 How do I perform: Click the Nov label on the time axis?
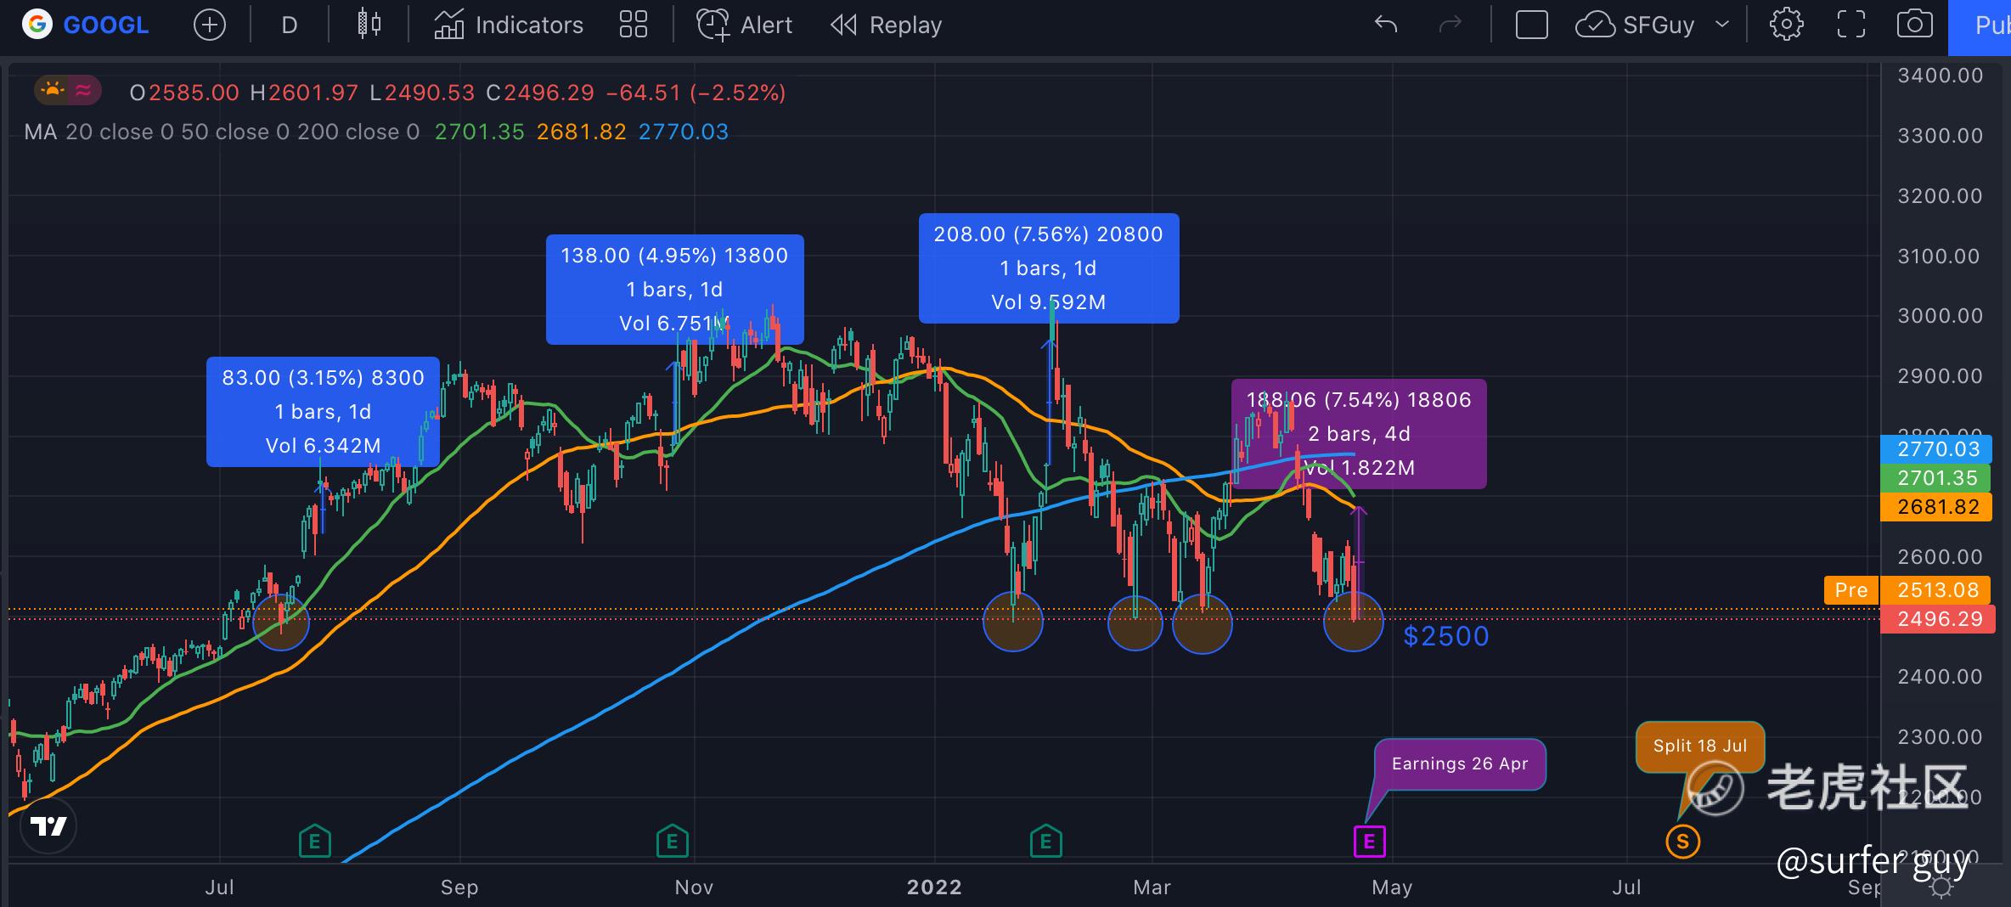(694, 887)
